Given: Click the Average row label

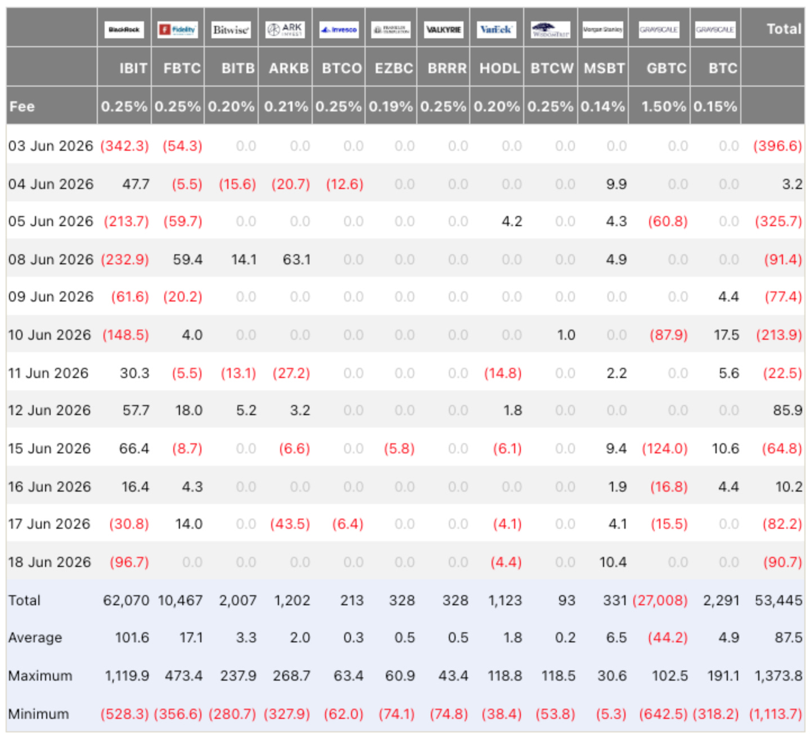Looking at the screenshot, I should click(35, 637).
